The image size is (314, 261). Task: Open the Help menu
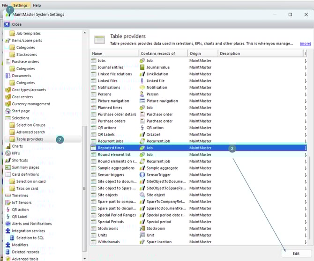click(x=37, y=5)
